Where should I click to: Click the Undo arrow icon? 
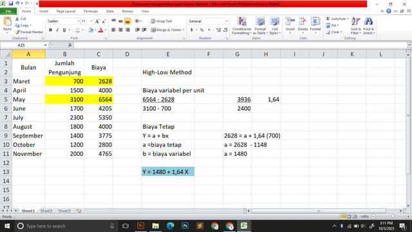pyautogui.click(x=17, y=4)
